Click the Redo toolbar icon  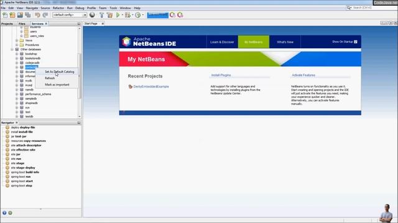pyautogui.click(x=45, y=15)
